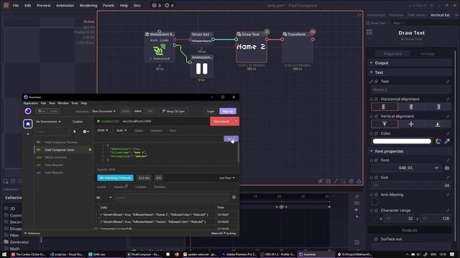The height and width of the screenshot is (258, 460).
Task: Toggle the animation circle next to Vertical alignment
Action: (x=372, y=116)
